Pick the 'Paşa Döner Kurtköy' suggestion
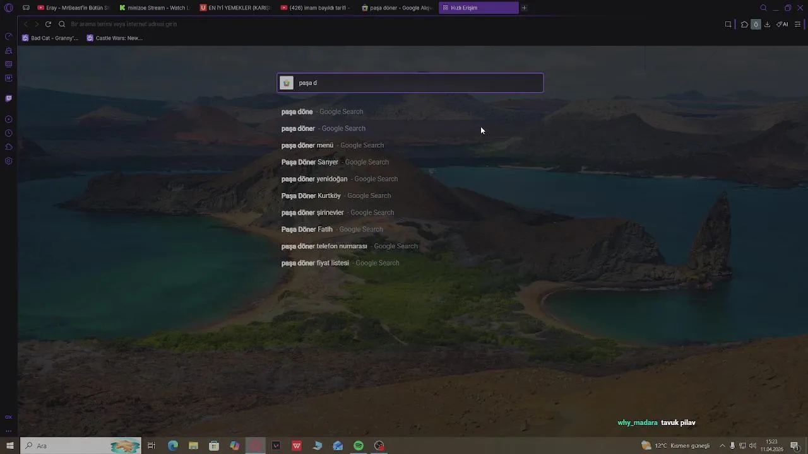The image size is (808, 454). (410, 195)
